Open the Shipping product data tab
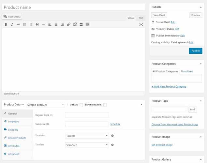The width and height of the screenshot is (207, 163). [x=17, y=130]
